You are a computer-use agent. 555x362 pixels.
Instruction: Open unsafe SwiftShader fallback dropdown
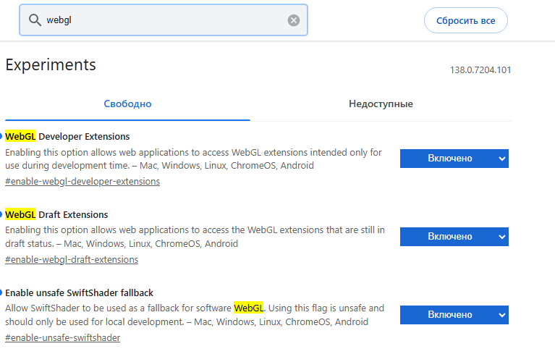point(454,315)
